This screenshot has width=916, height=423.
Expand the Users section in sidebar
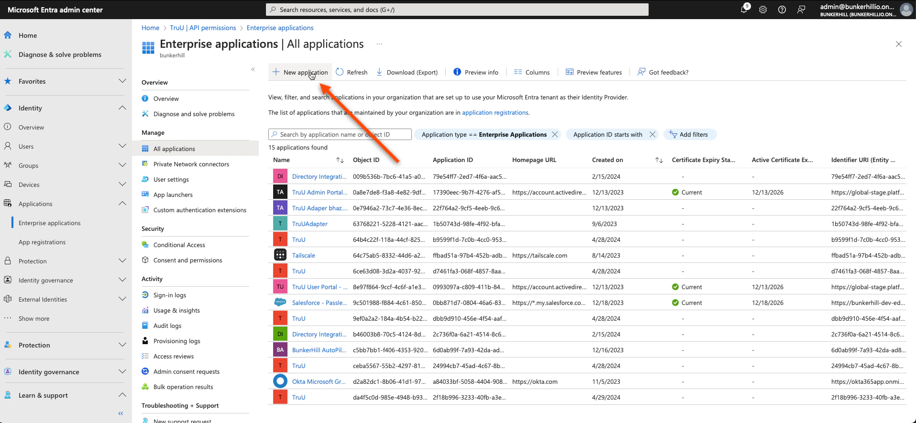[122, 146]
